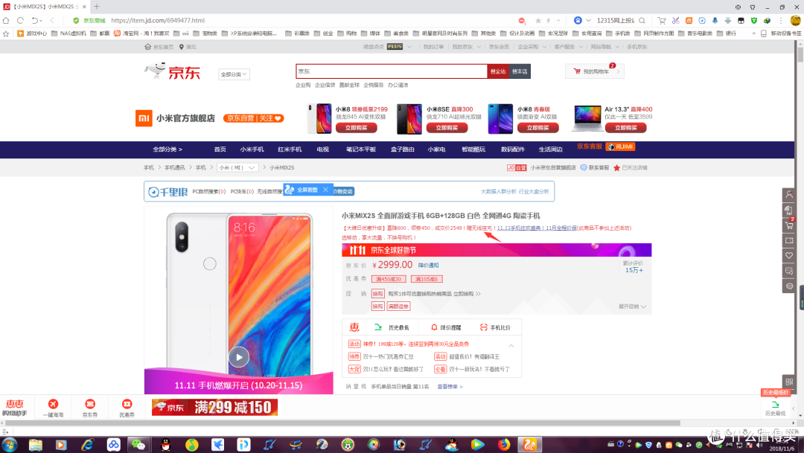Collapse the 惠惠 promotions panel chevron
The image size is (804, 453).
click(511, 345)
